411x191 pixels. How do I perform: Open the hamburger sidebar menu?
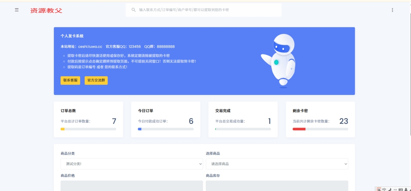17,10
